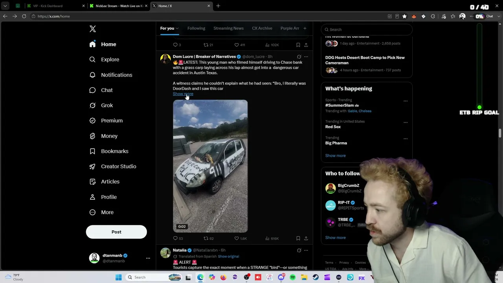
Task: Expand the More menu in sidebar
Action: tap(101, 212)
